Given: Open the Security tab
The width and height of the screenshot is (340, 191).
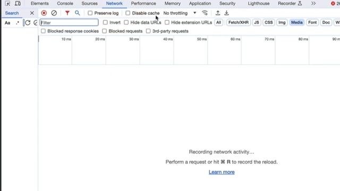Looking at the screenshot, I should [227, 4].
